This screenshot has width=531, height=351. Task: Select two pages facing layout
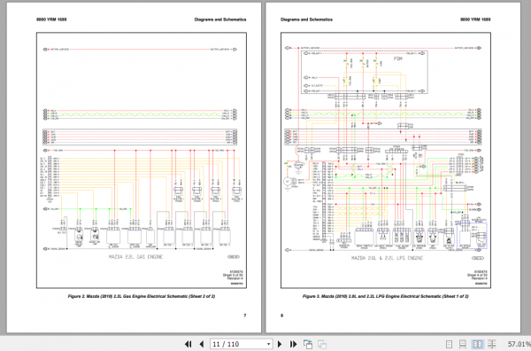pos(478,344)
